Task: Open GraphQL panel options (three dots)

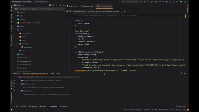Action: coord(182,73)
